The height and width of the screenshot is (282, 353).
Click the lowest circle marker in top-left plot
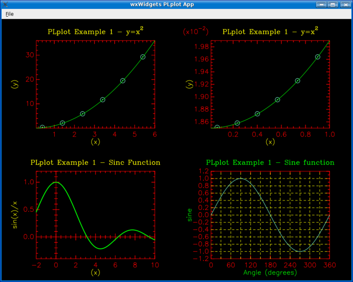[42, 127]
